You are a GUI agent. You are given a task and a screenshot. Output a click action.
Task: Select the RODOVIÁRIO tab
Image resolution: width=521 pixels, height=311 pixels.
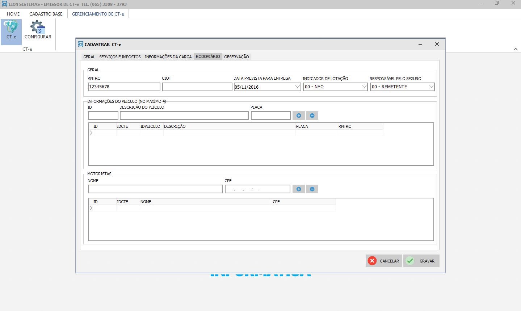(x=208, y=56)
